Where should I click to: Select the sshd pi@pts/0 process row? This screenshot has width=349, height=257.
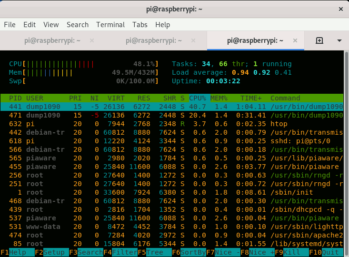(x=172, y=141)
